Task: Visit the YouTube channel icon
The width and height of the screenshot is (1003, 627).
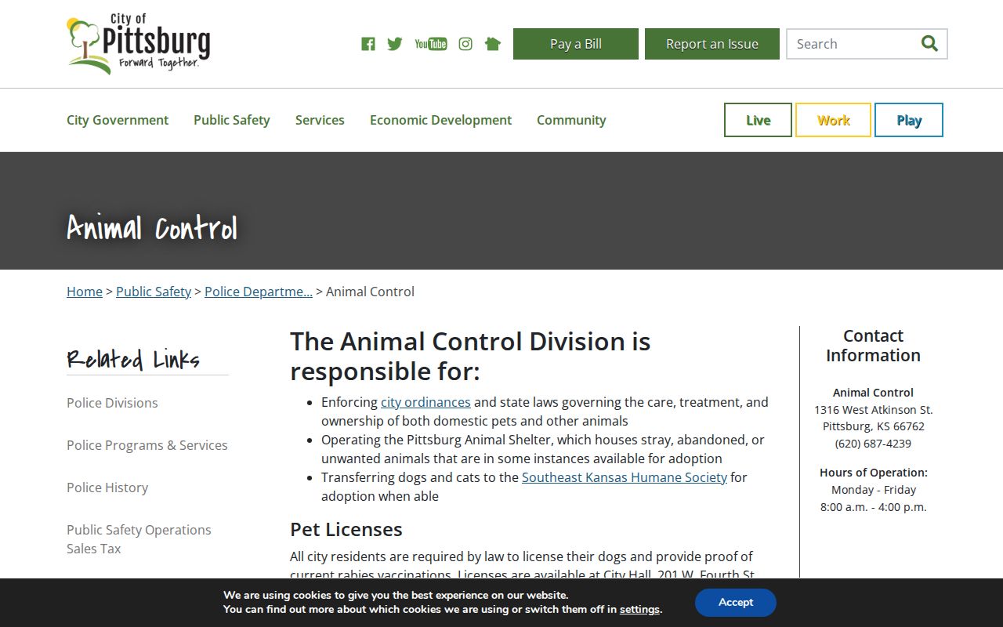Action: click(x=431, y=44)
